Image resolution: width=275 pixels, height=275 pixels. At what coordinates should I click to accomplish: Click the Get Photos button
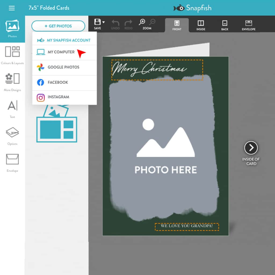pos(58,26)
